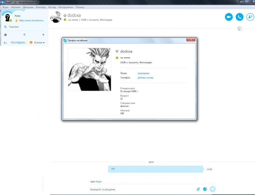Click the birthdate 01 януари 1994 г.
This screenshot has height=195, width=255.
tap(129, 91)
